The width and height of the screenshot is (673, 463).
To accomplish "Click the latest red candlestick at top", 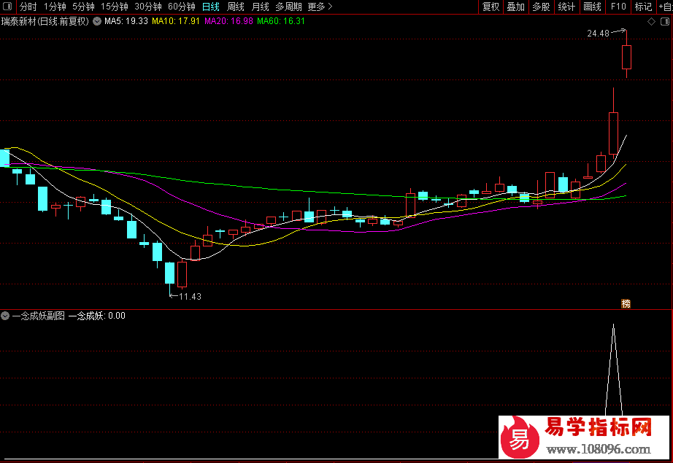I will 626,57.
